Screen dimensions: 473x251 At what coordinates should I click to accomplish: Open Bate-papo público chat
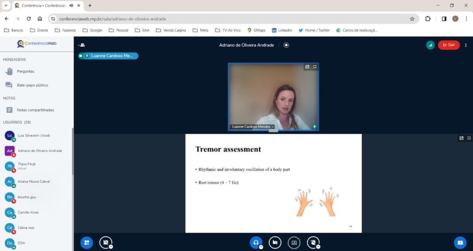click(x=32, y=85)
